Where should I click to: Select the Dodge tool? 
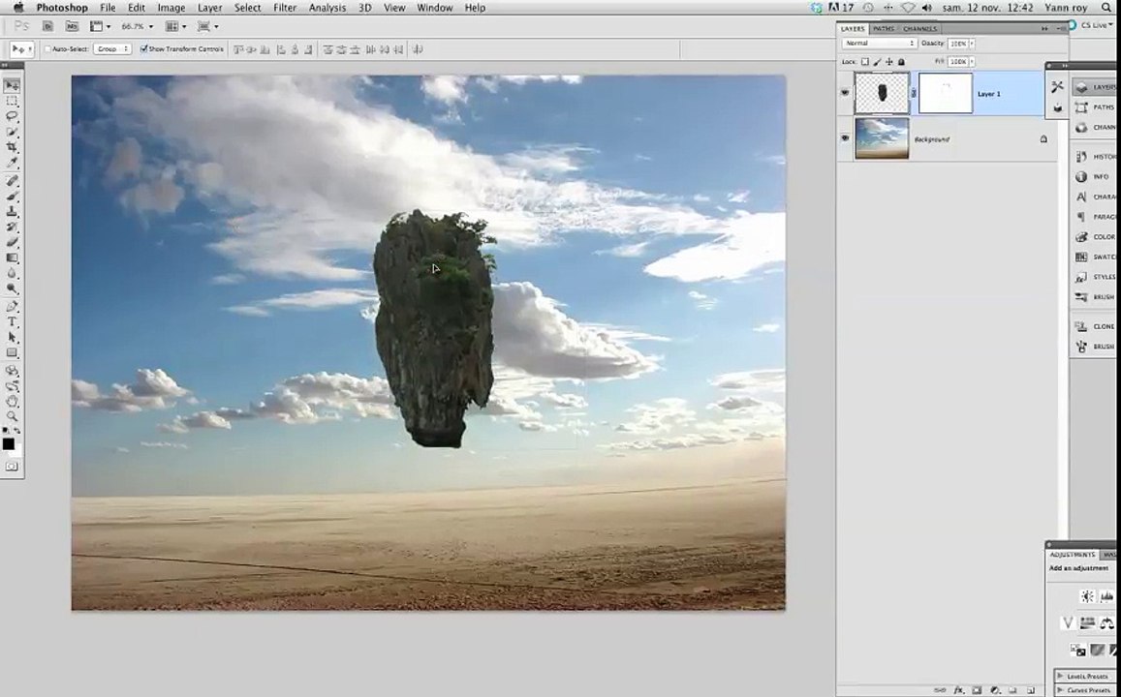pyautogui.click(x=12, y=288)
